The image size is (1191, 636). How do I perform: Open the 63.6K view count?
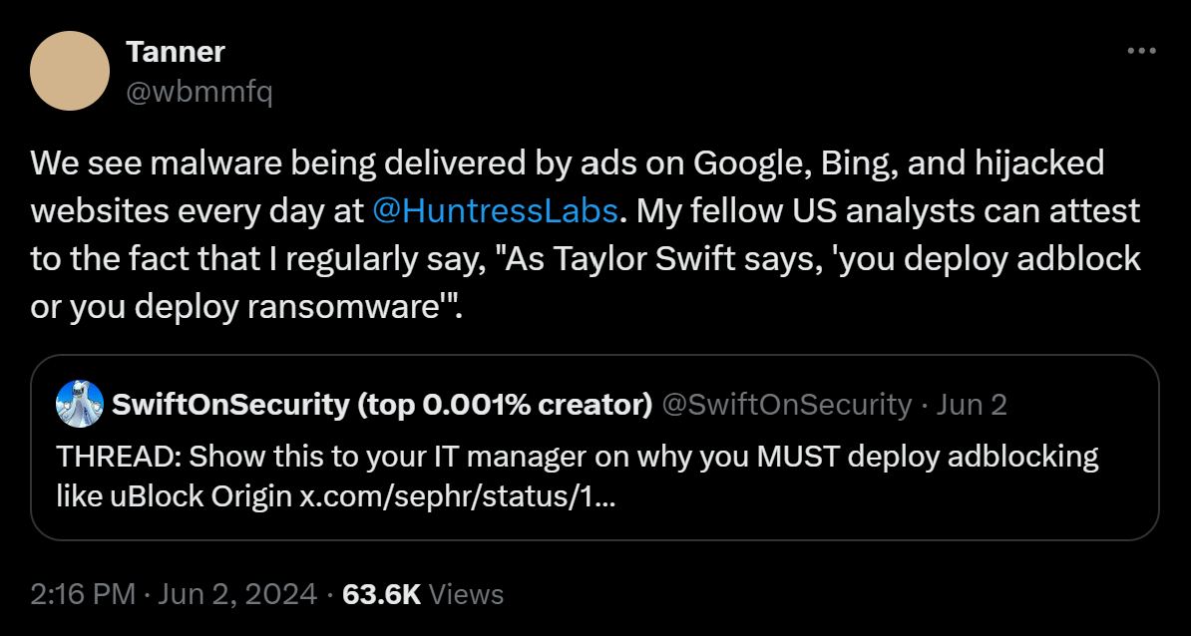[x=381, y=594]
